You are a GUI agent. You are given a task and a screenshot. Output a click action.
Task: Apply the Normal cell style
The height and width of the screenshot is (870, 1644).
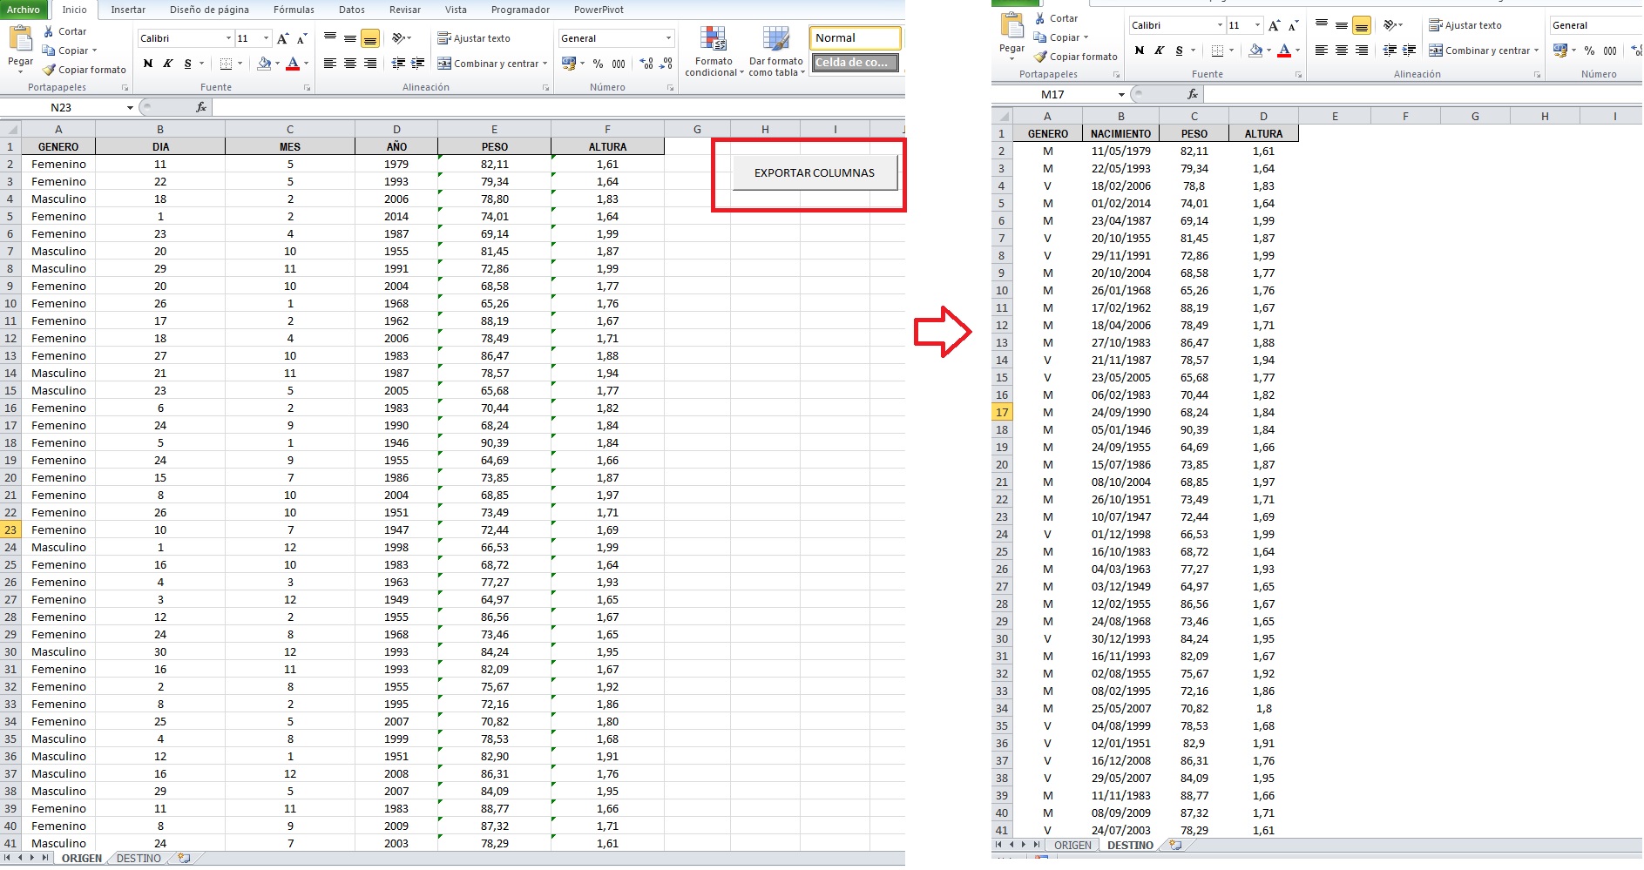[x=855, y=38]
